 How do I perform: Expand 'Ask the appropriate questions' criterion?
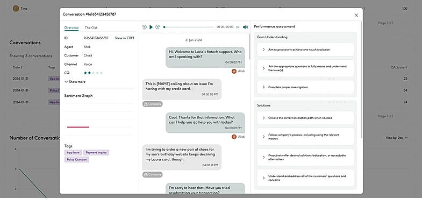click(305, 68)
